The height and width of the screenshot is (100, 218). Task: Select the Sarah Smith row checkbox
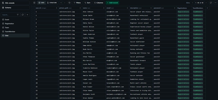(33, 16)
